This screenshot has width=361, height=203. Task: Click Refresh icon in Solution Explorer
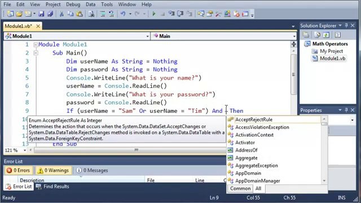click(326, 35)
